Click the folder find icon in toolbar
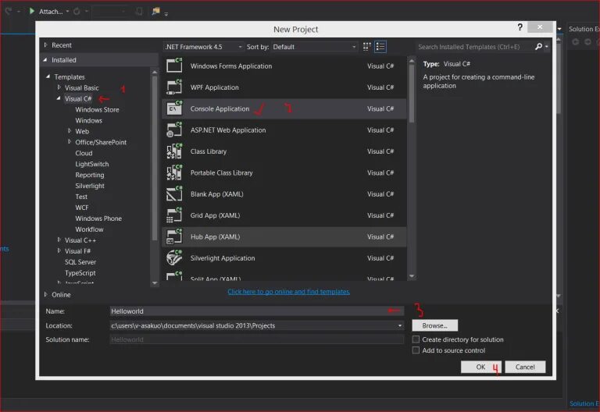This screenshot has height=412, width=600. (x=155, y=11)
